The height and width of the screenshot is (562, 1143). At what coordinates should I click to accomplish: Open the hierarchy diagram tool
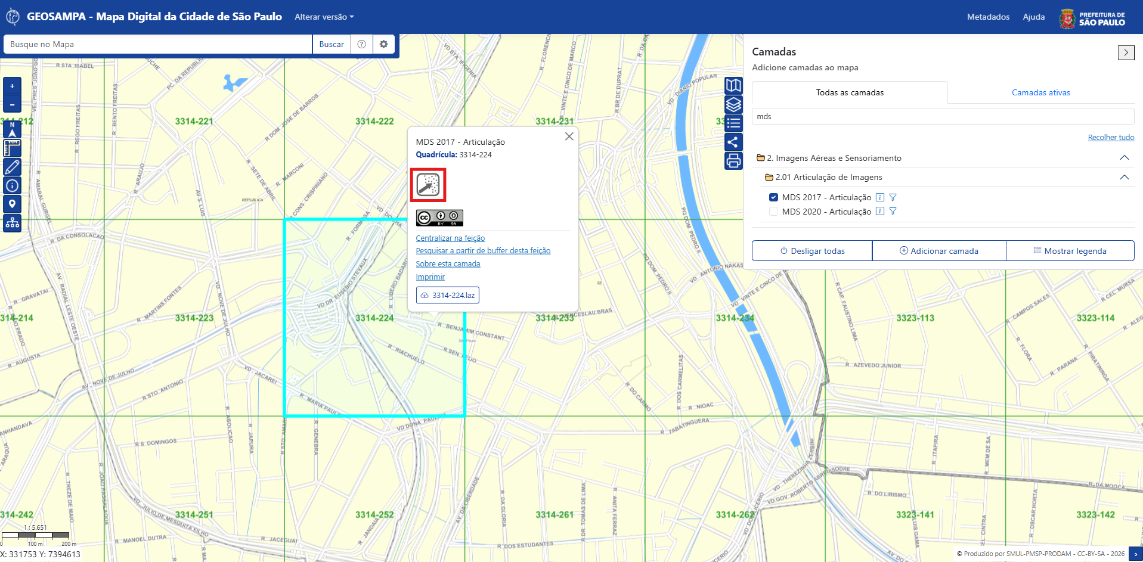point(12,223)
